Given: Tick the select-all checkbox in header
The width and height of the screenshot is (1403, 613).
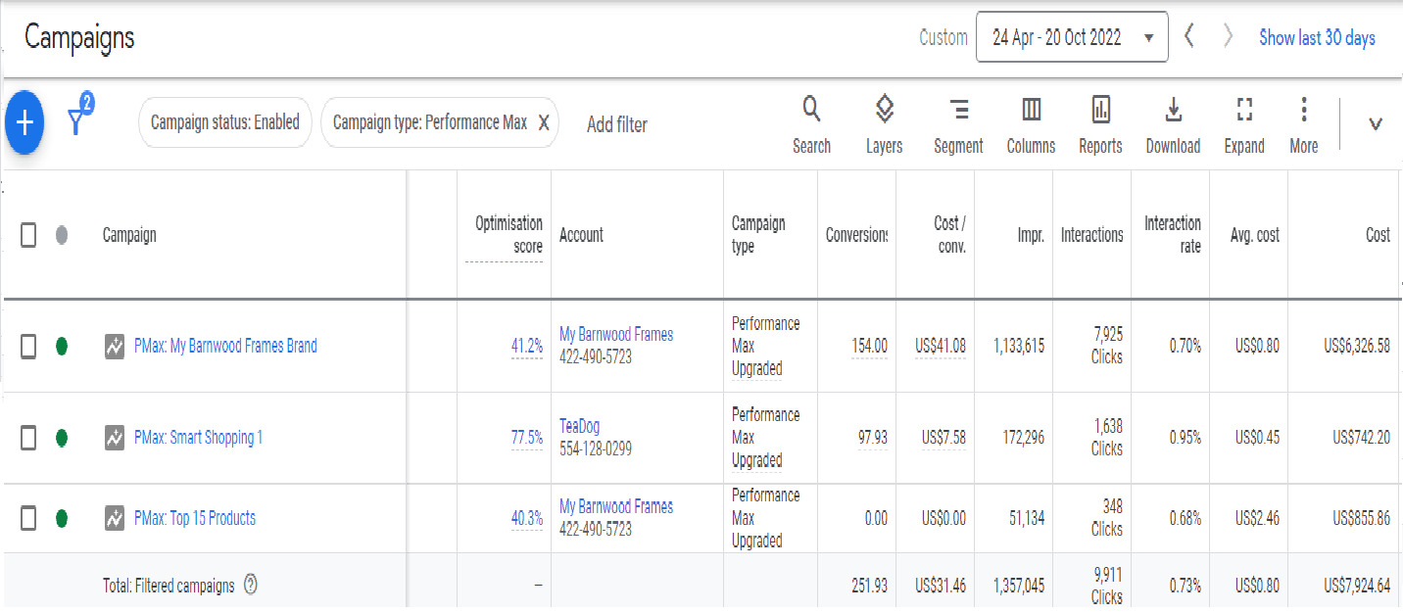Looking at the screenshot, I should 28,235.
